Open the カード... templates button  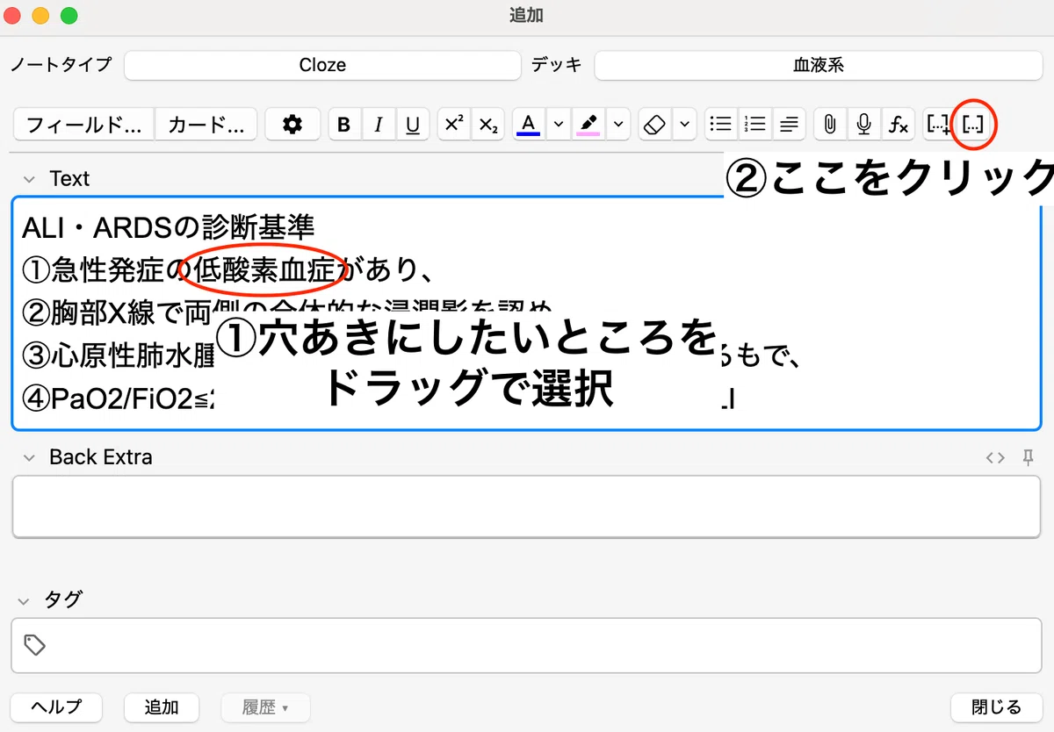coord(206,125)
